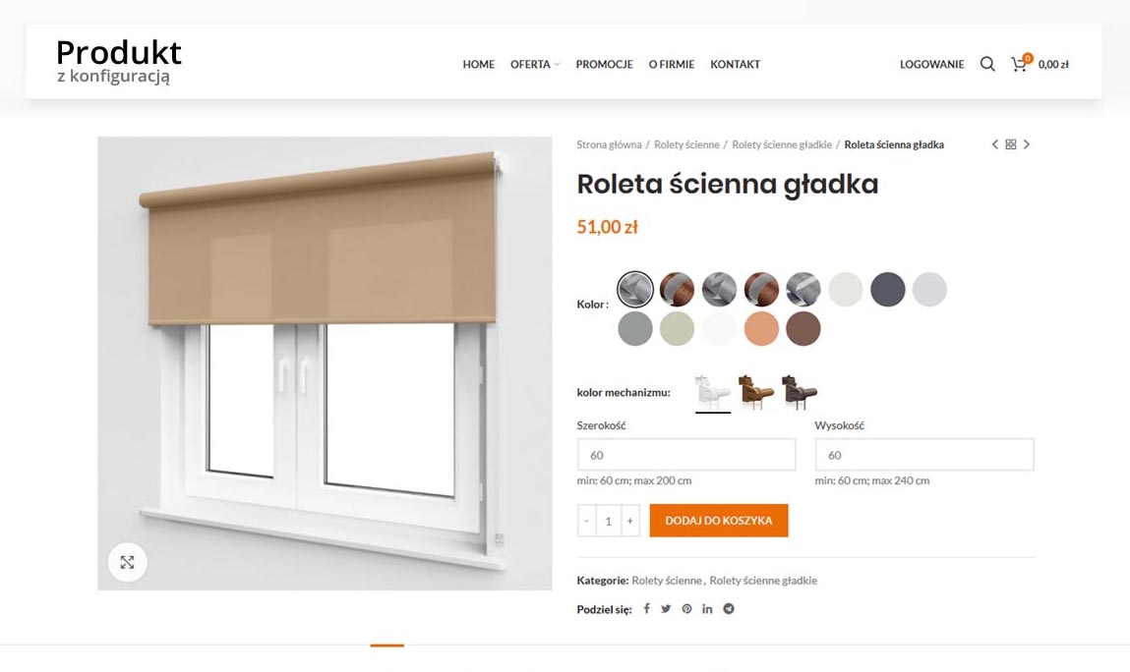This screenshot has width=1130, height=672.
Task: Select dark mechanism color option
Action: point(799,393)
